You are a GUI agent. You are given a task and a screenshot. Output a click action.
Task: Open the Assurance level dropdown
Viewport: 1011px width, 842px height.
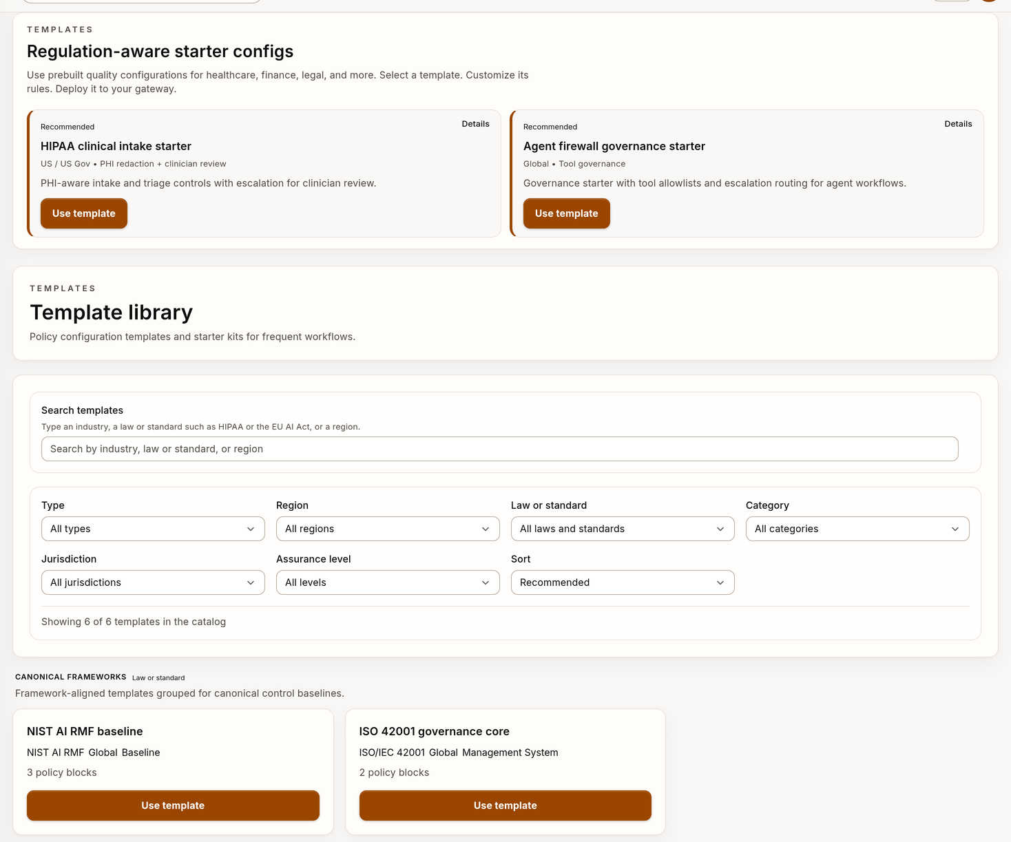(388, 582)
